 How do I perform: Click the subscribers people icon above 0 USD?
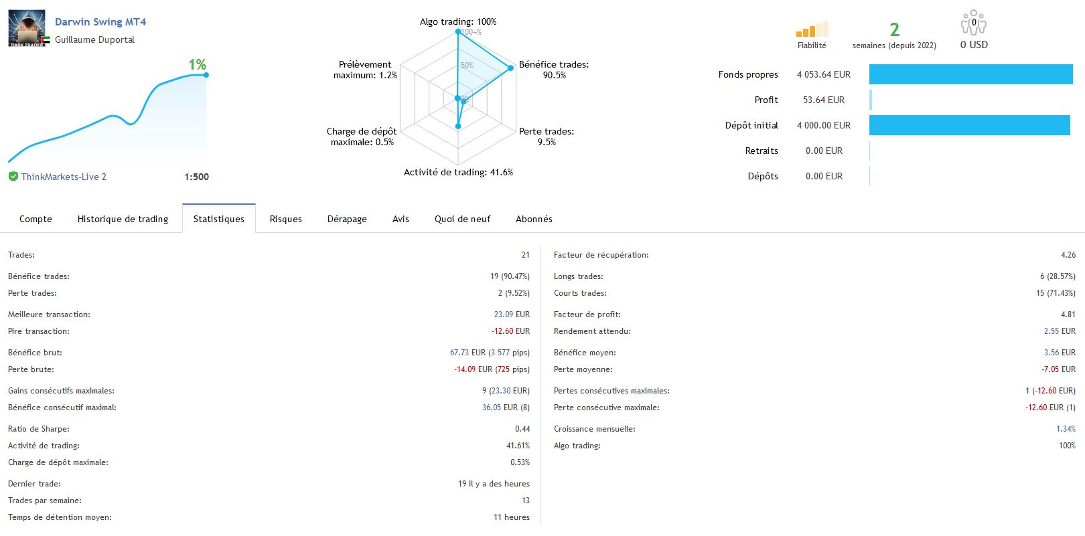click(x=973, y=23)
